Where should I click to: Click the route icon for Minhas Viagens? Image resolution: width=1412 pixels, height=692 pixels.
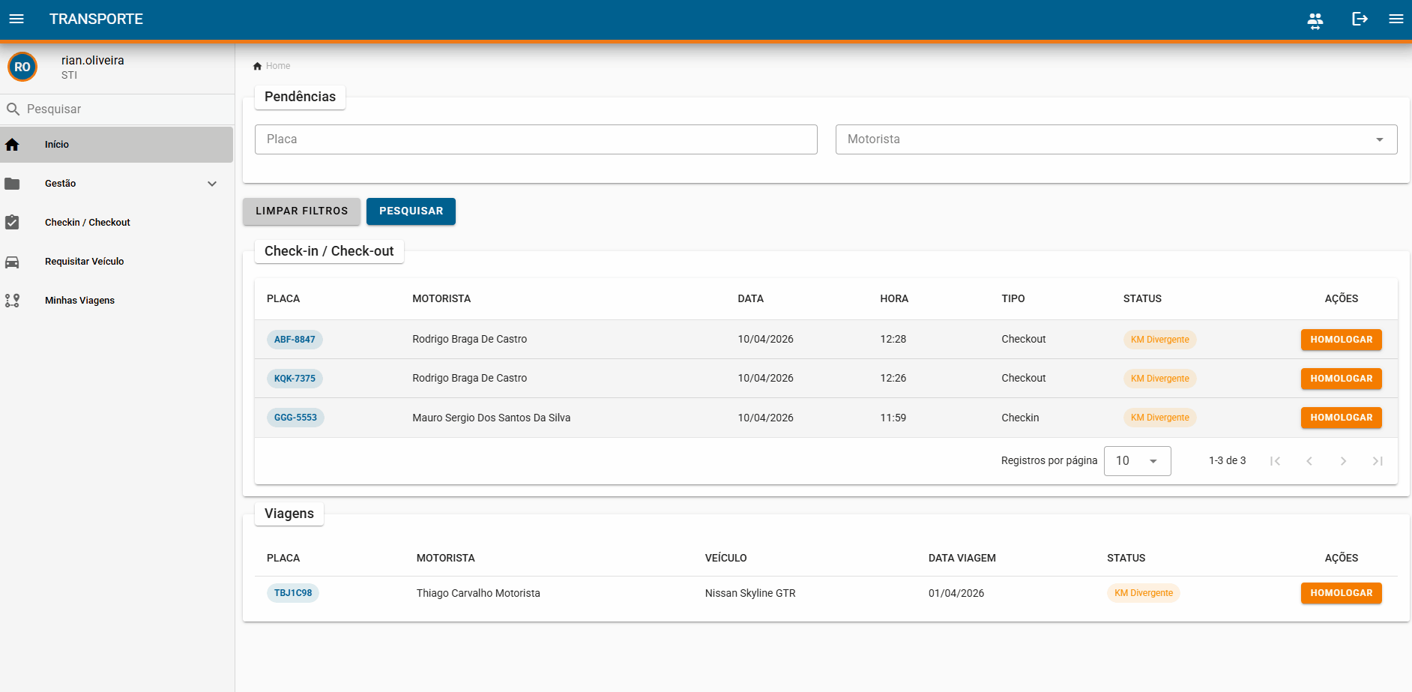[12, 301]
